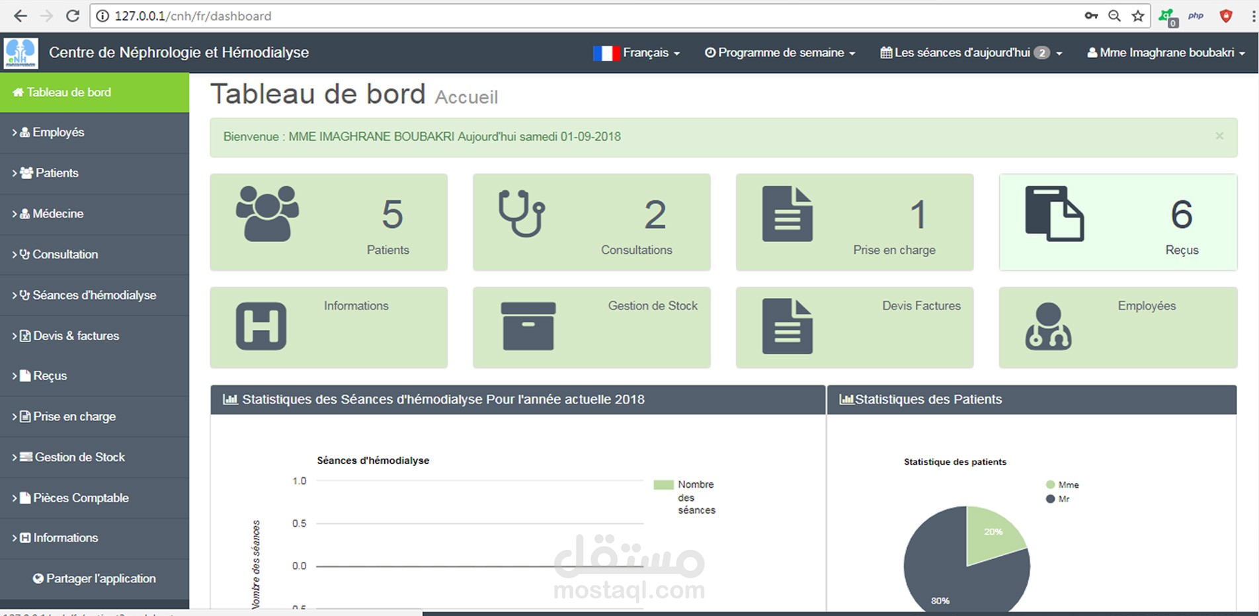
Task: Click Statistiques des Séances d'hémodialyse header
Action: point(518,400)
